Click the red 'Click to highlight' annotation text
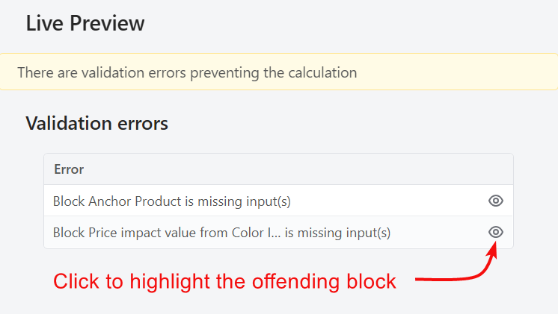558x314 pixels. point(224,281)
